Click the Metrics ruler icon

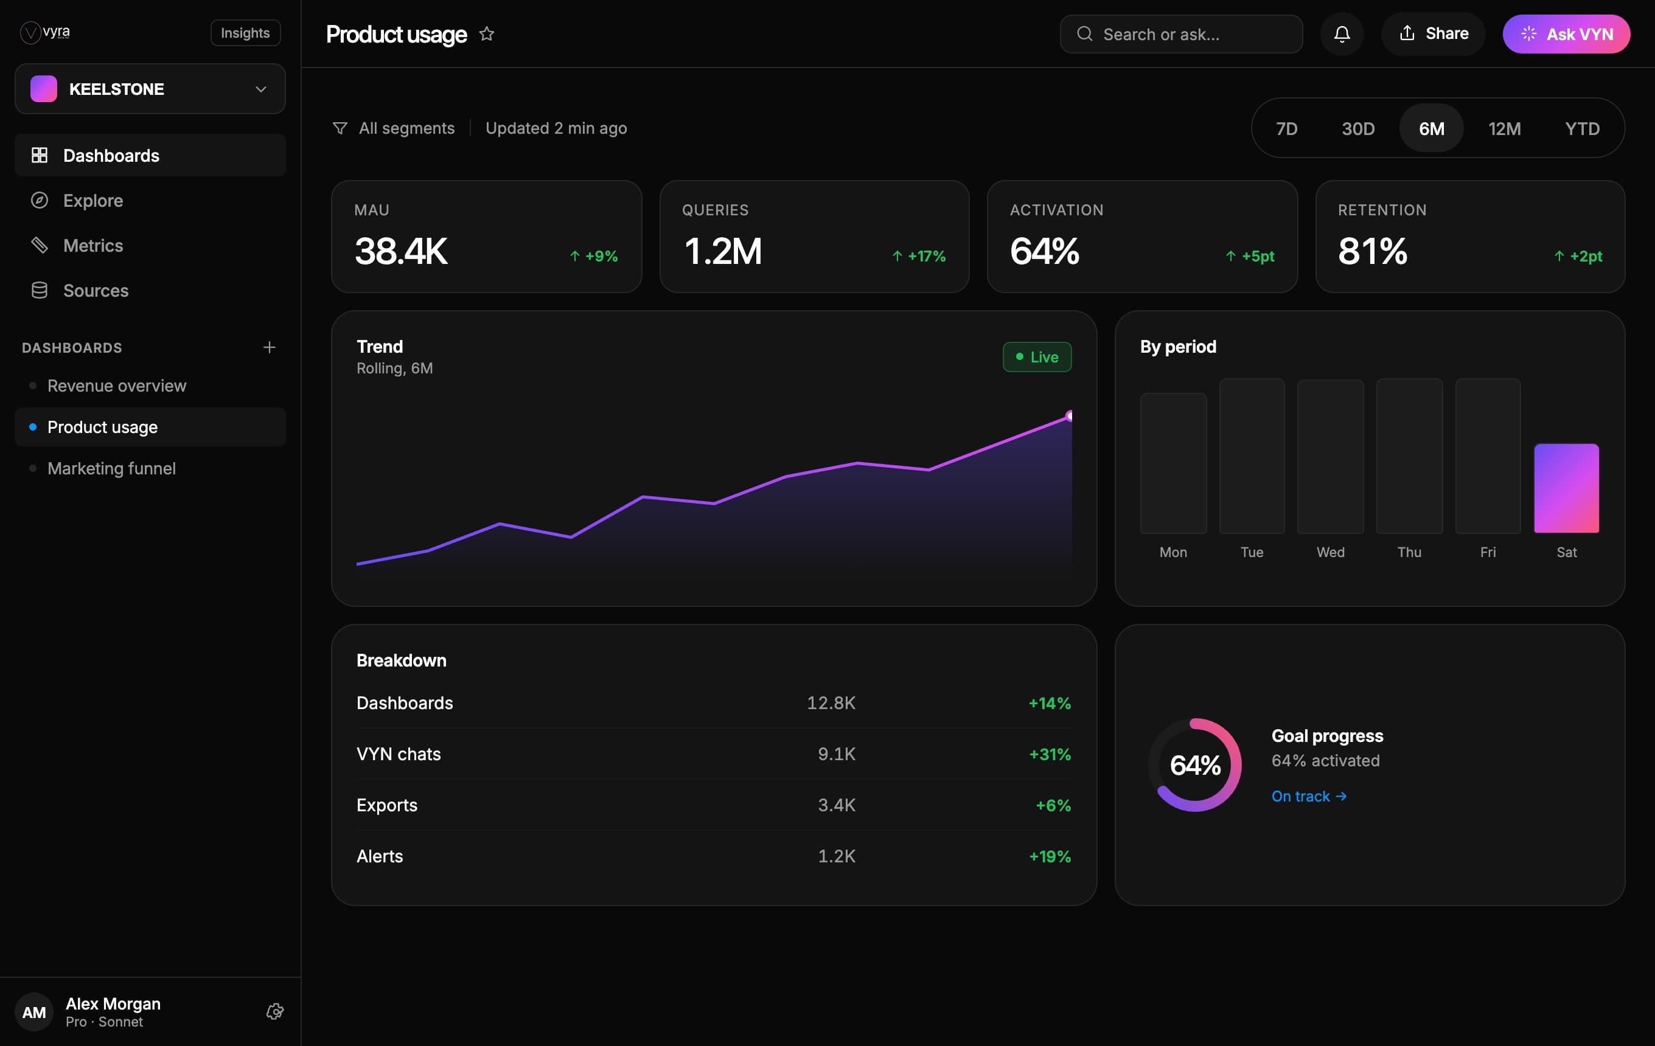point(39,245)
